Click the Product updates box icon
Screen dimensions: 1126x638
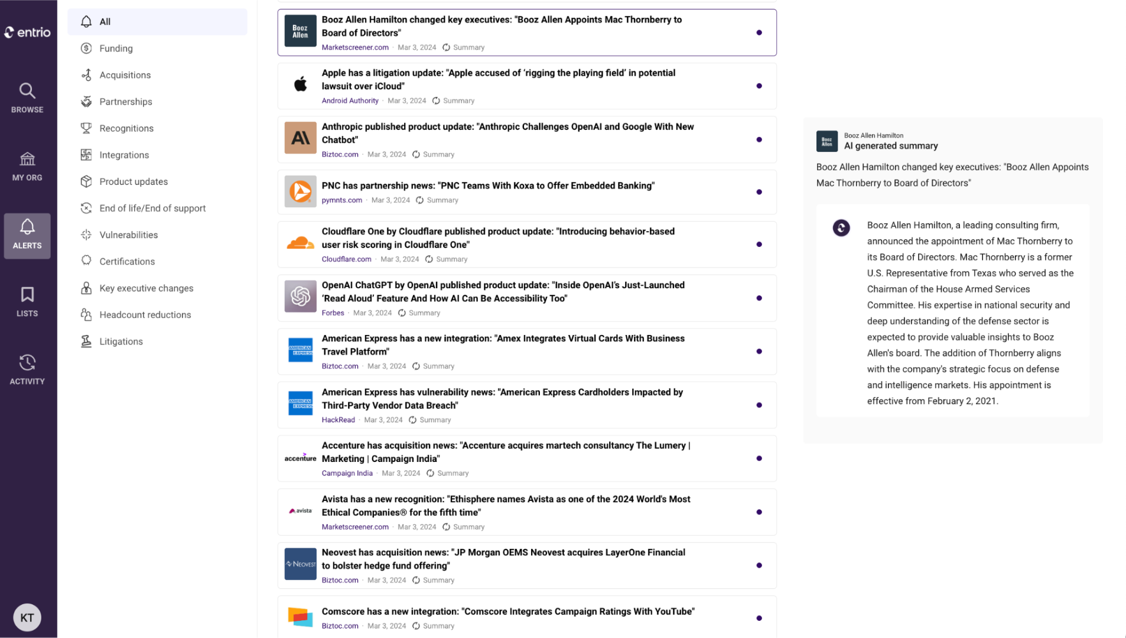[86, 181]
